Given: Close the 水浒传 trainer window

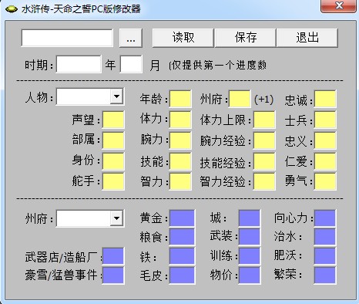Looking at the screenshot, I should pos(339,5).
